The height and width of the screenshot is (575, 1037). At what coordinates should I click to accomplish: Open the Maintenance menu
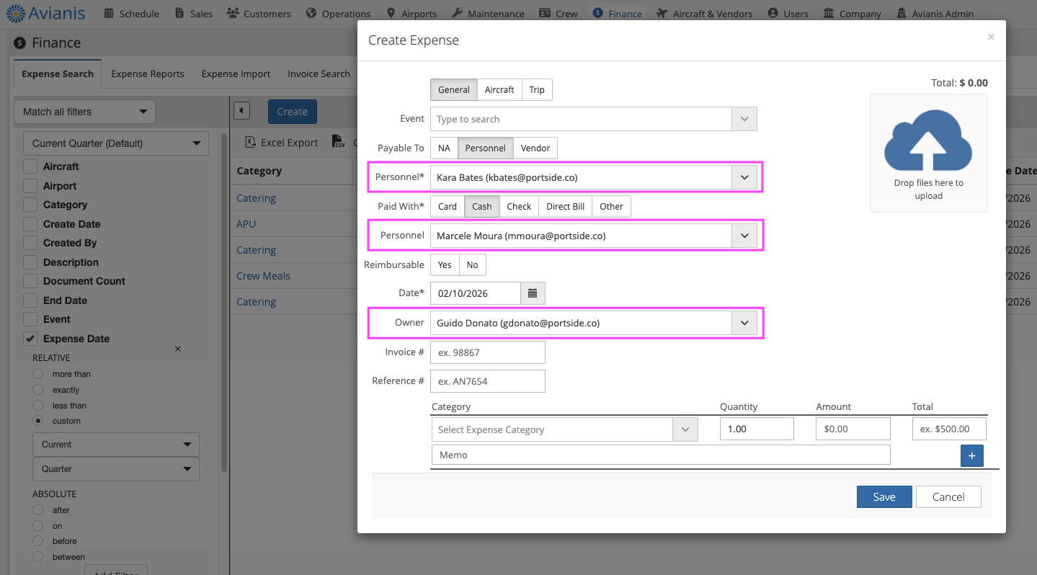click(x=488, y=14)
